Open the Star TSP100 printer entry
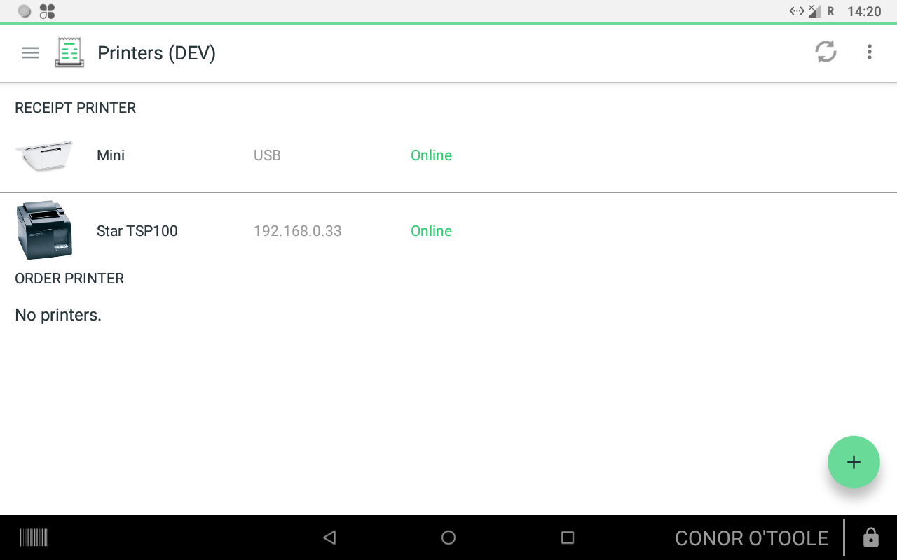 pyautogui.click(x=448, y=230)
